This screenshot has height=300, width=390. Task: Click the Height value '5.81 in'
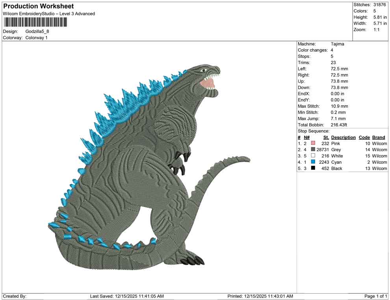click(380, 17)
